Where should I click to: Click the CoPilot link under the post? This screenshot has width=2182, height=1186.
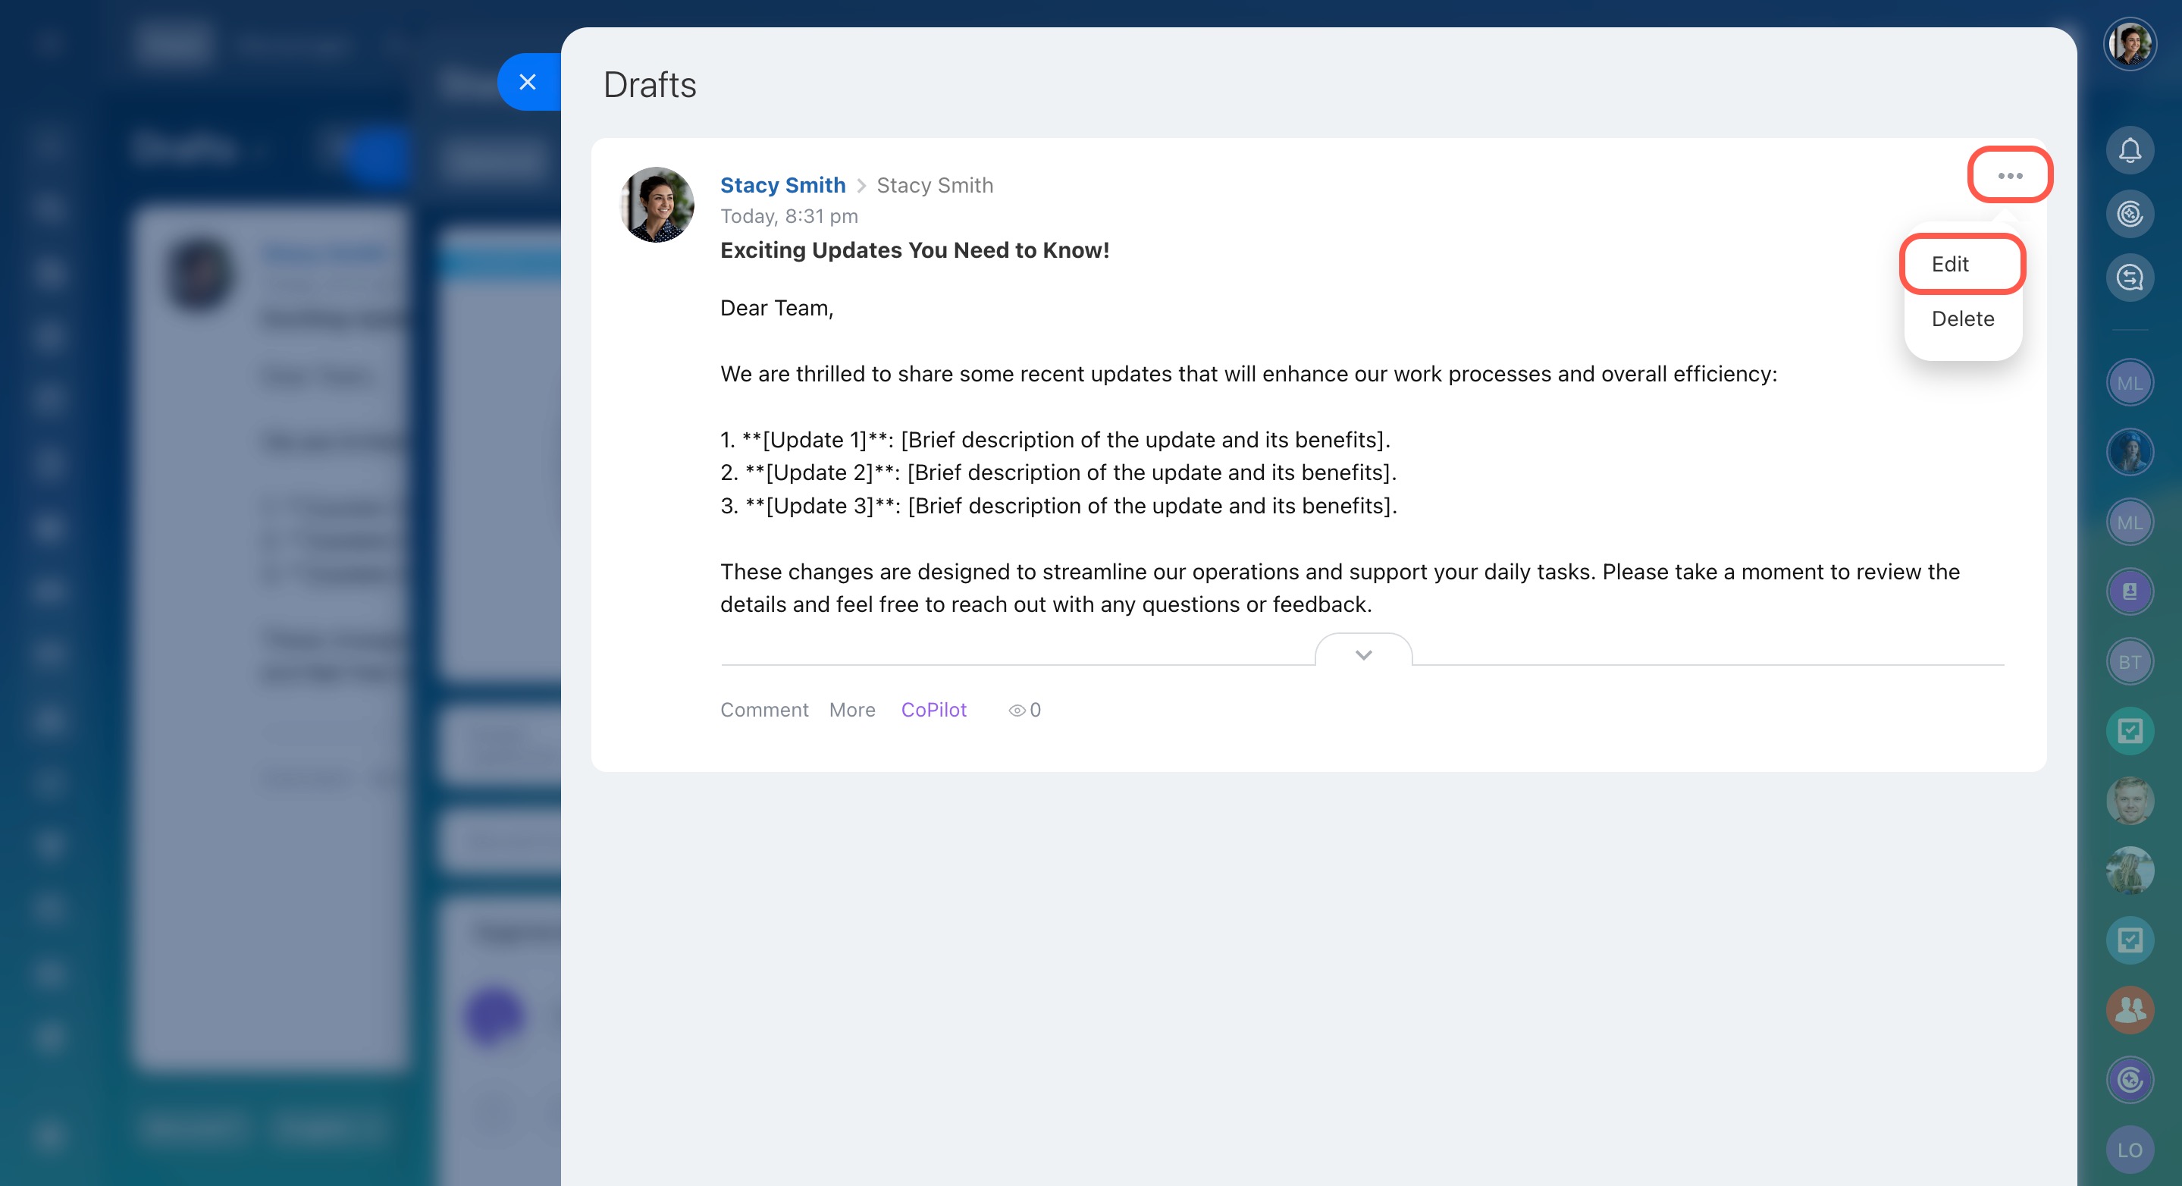(933, 710)
